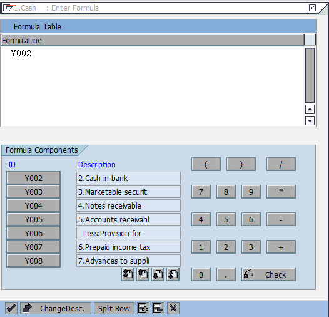The height and width of the screenshot is (317, 329).
Task: Click the previous page icon below descriptions
Action: coord(143,274)
